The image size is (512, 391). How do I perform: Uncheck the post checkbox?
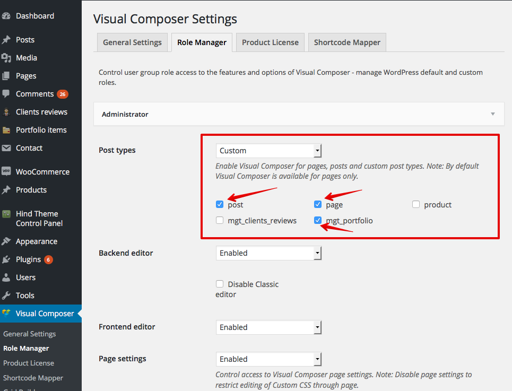click(x=220, y=204)
